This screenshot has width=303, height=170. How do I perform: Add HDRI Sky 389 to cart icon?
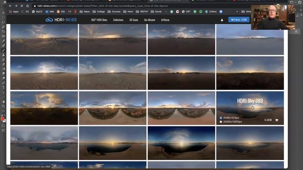click(276, 120)
